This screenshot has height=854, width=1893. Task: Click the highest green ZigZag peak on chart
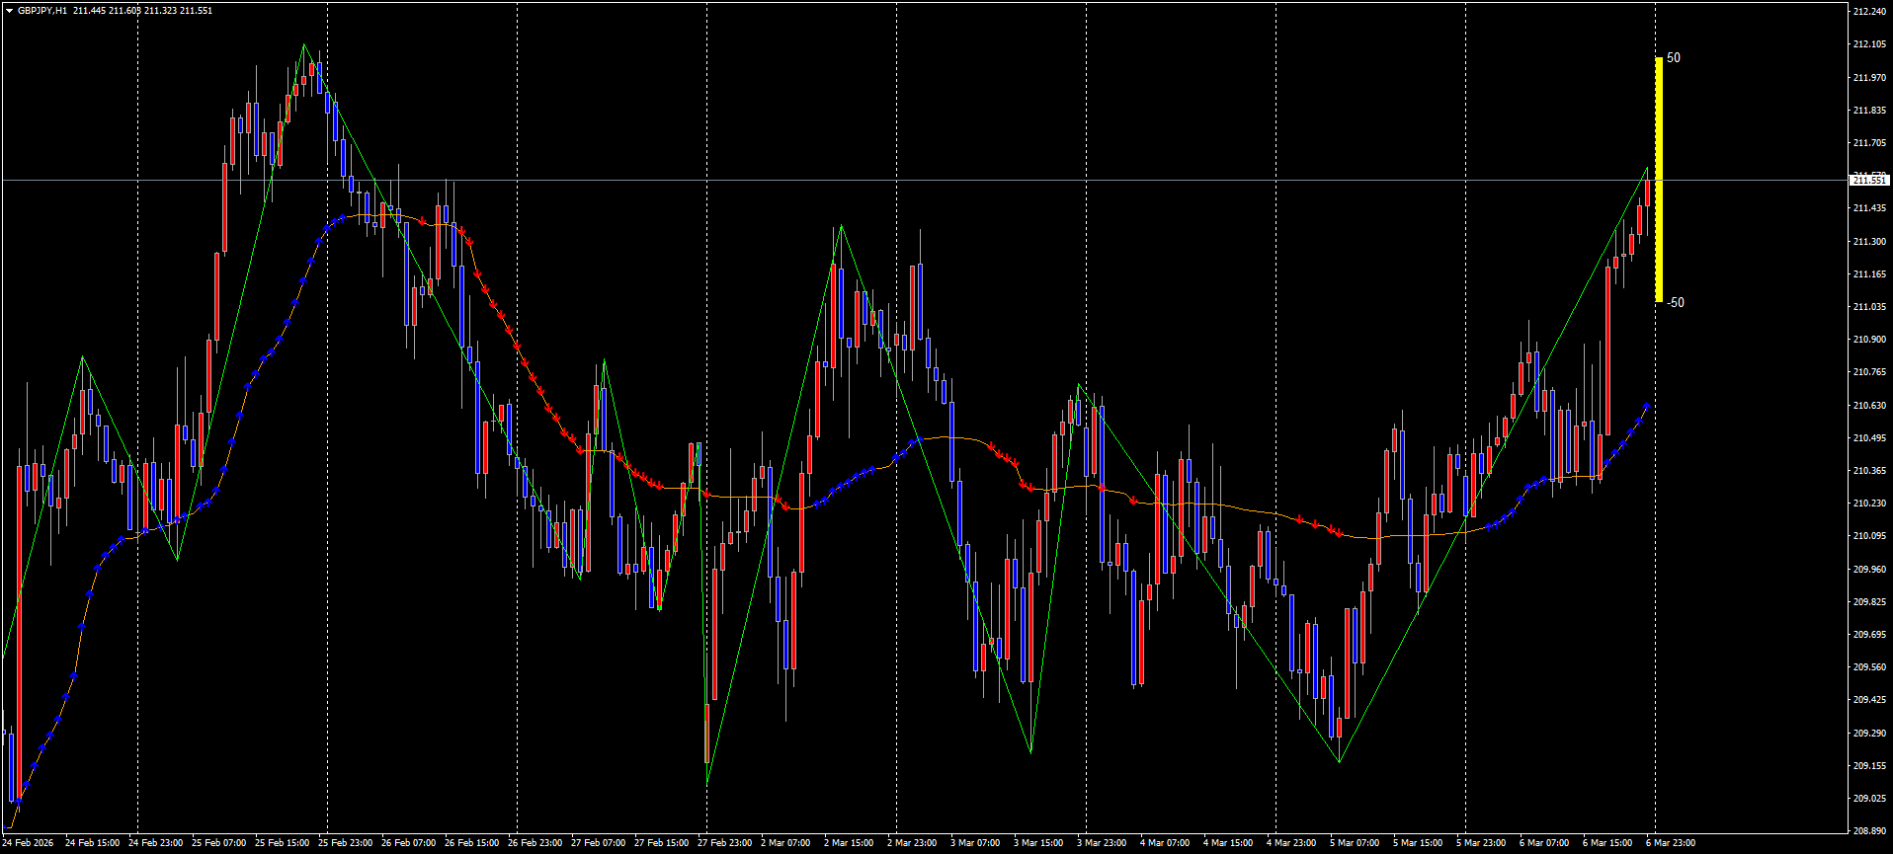304,44
